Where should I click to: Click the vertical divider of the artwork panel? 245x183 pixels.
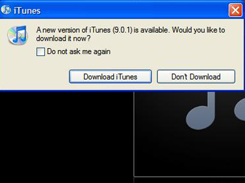coord(134,135)
